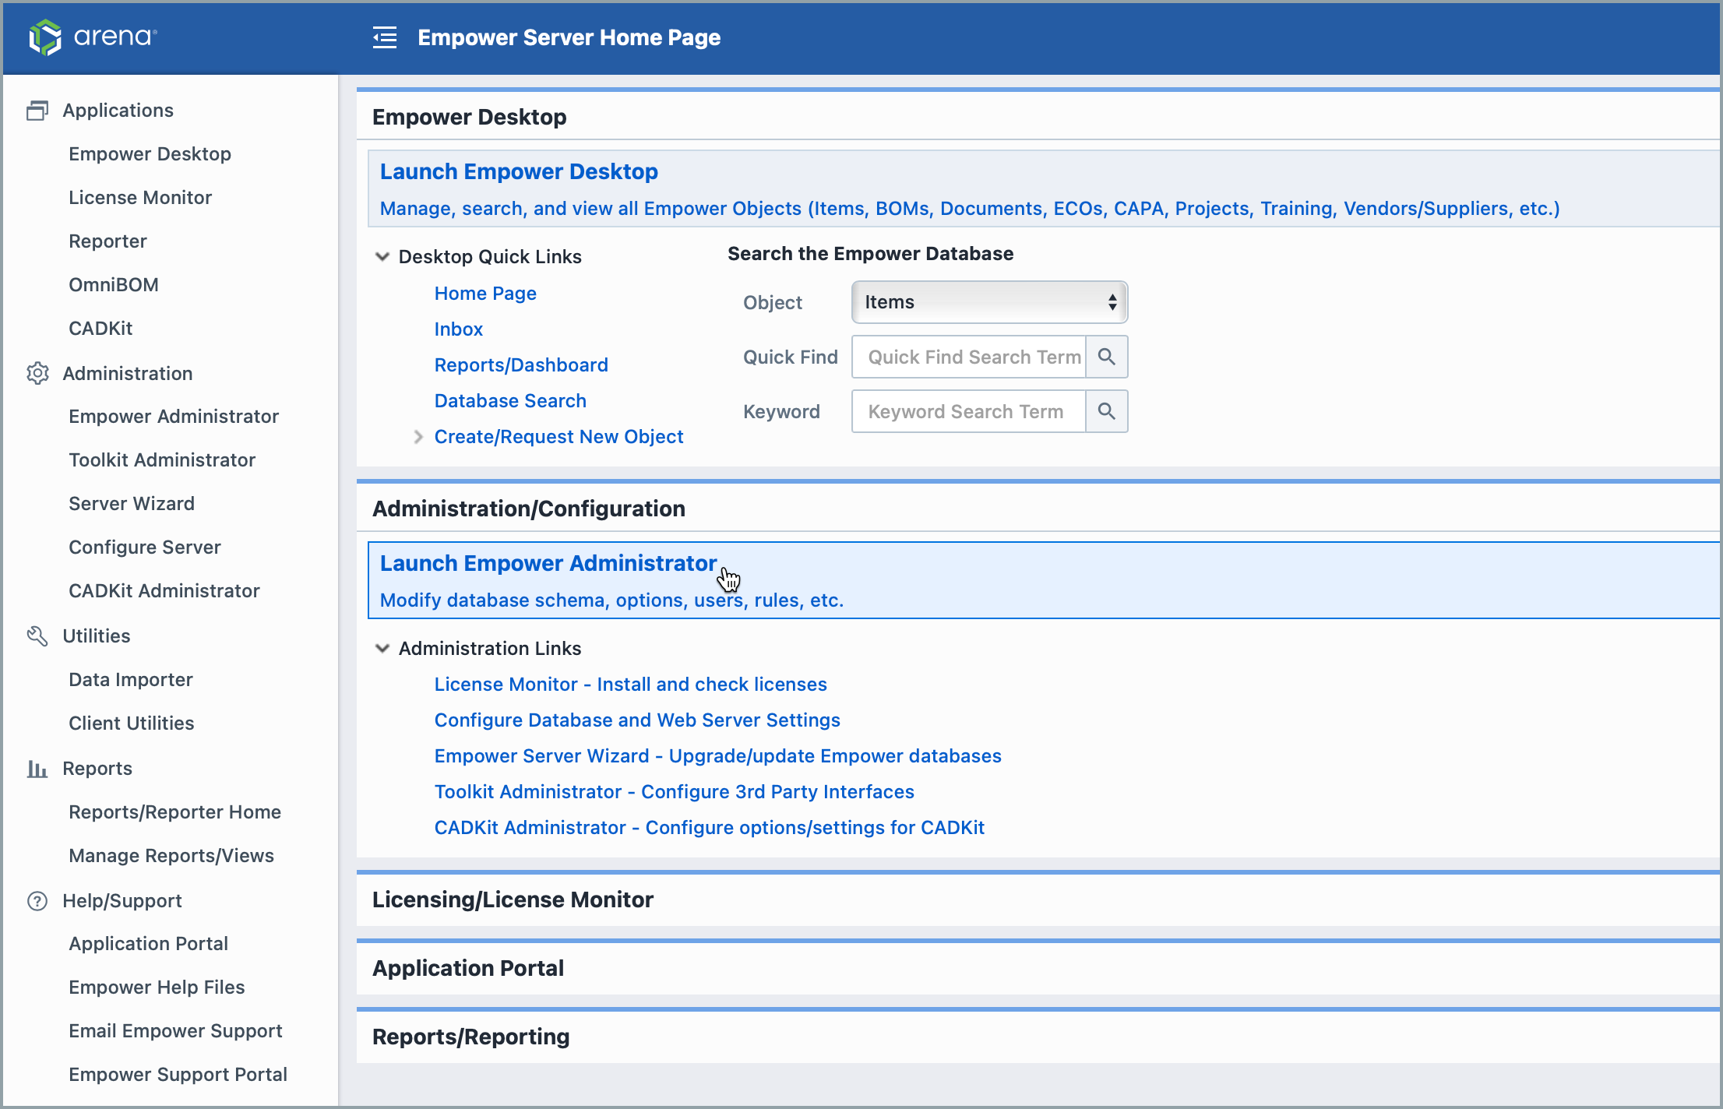Open Empower Support Portal in the sidebar

click(178, 1075)
